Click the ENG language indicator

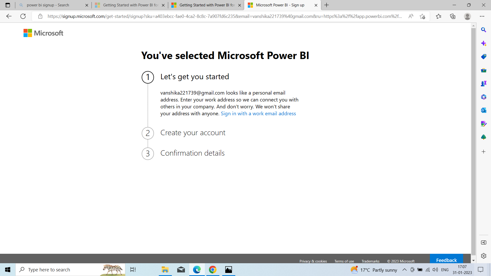point(445,270)
